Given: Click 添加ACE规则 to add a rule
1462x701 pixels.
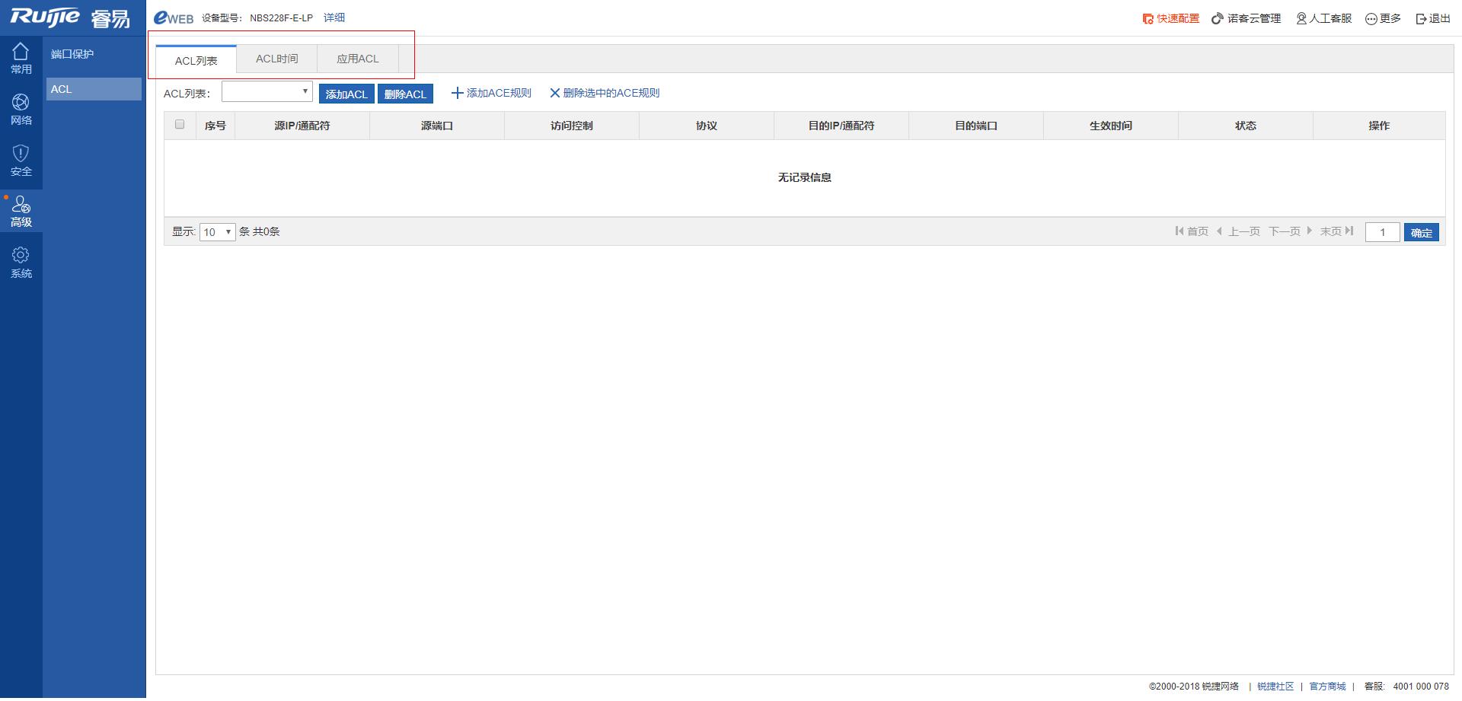Looking at the screenshot, I should click(491, 93).
